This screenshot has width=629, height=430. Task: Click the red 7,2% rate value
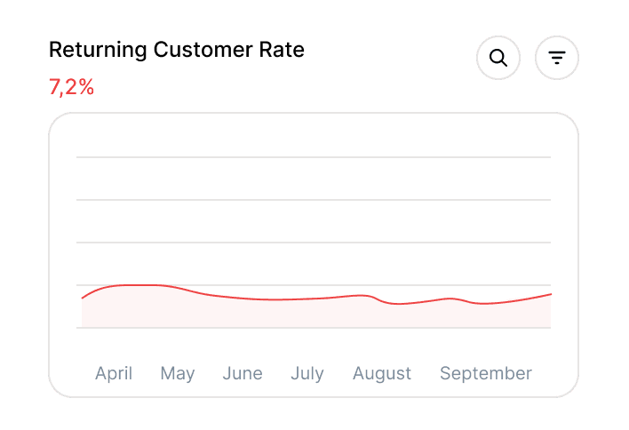71,87
